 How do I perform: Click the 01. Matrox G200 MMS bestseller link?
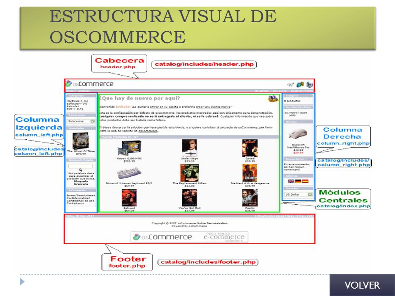point(296,114)
